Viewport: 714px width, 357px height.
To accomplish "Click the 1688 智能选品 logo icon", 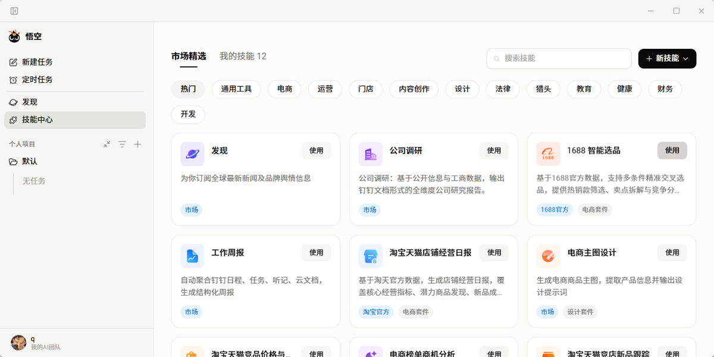I will [x=548, y=154].
